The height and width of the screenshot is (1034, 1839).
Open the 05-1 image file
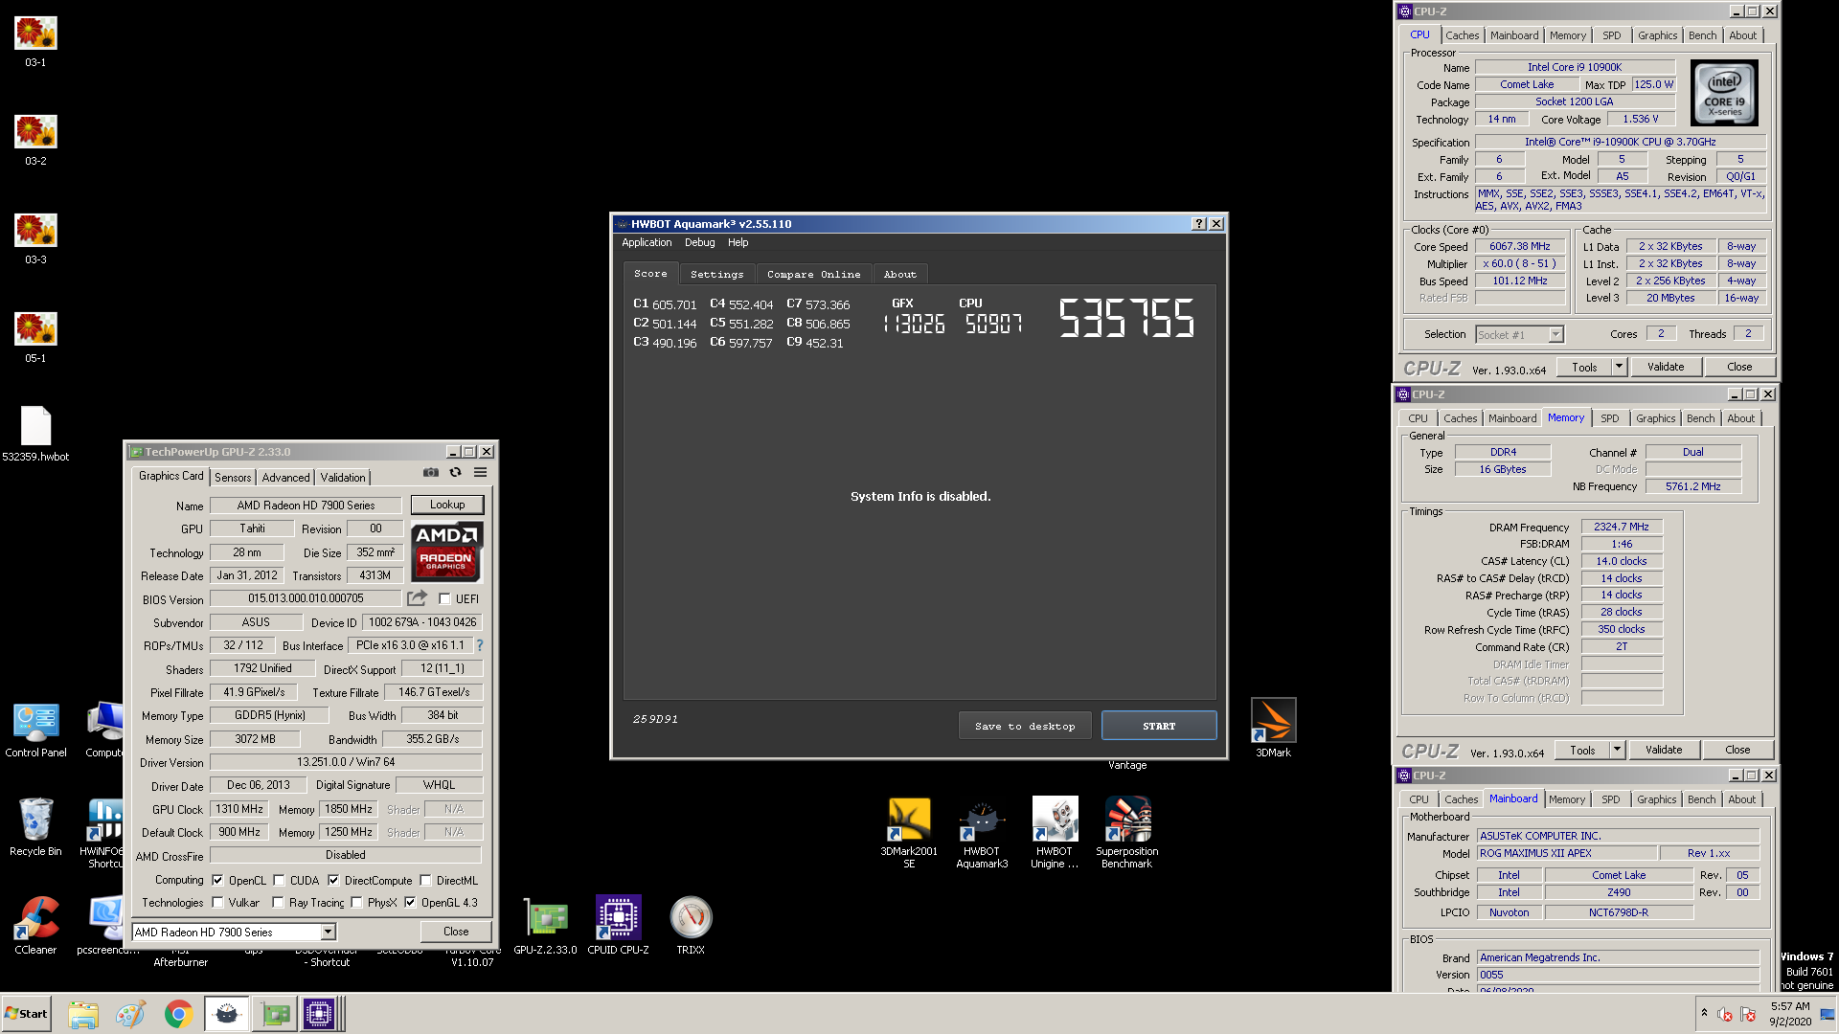(35, 337)
